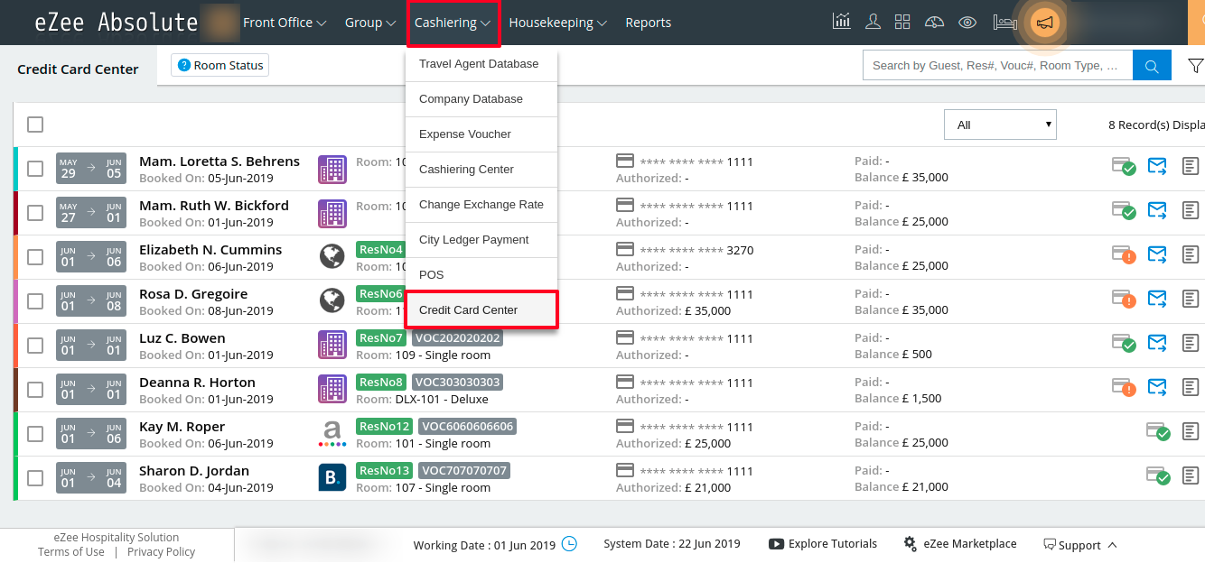Open eZee Marketplace link

(x=960, y=544)
